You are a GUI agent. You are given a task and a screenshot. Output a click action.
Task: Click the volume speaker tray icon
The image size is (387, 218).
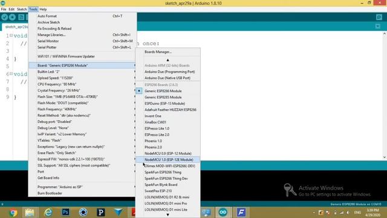(348, 213)
